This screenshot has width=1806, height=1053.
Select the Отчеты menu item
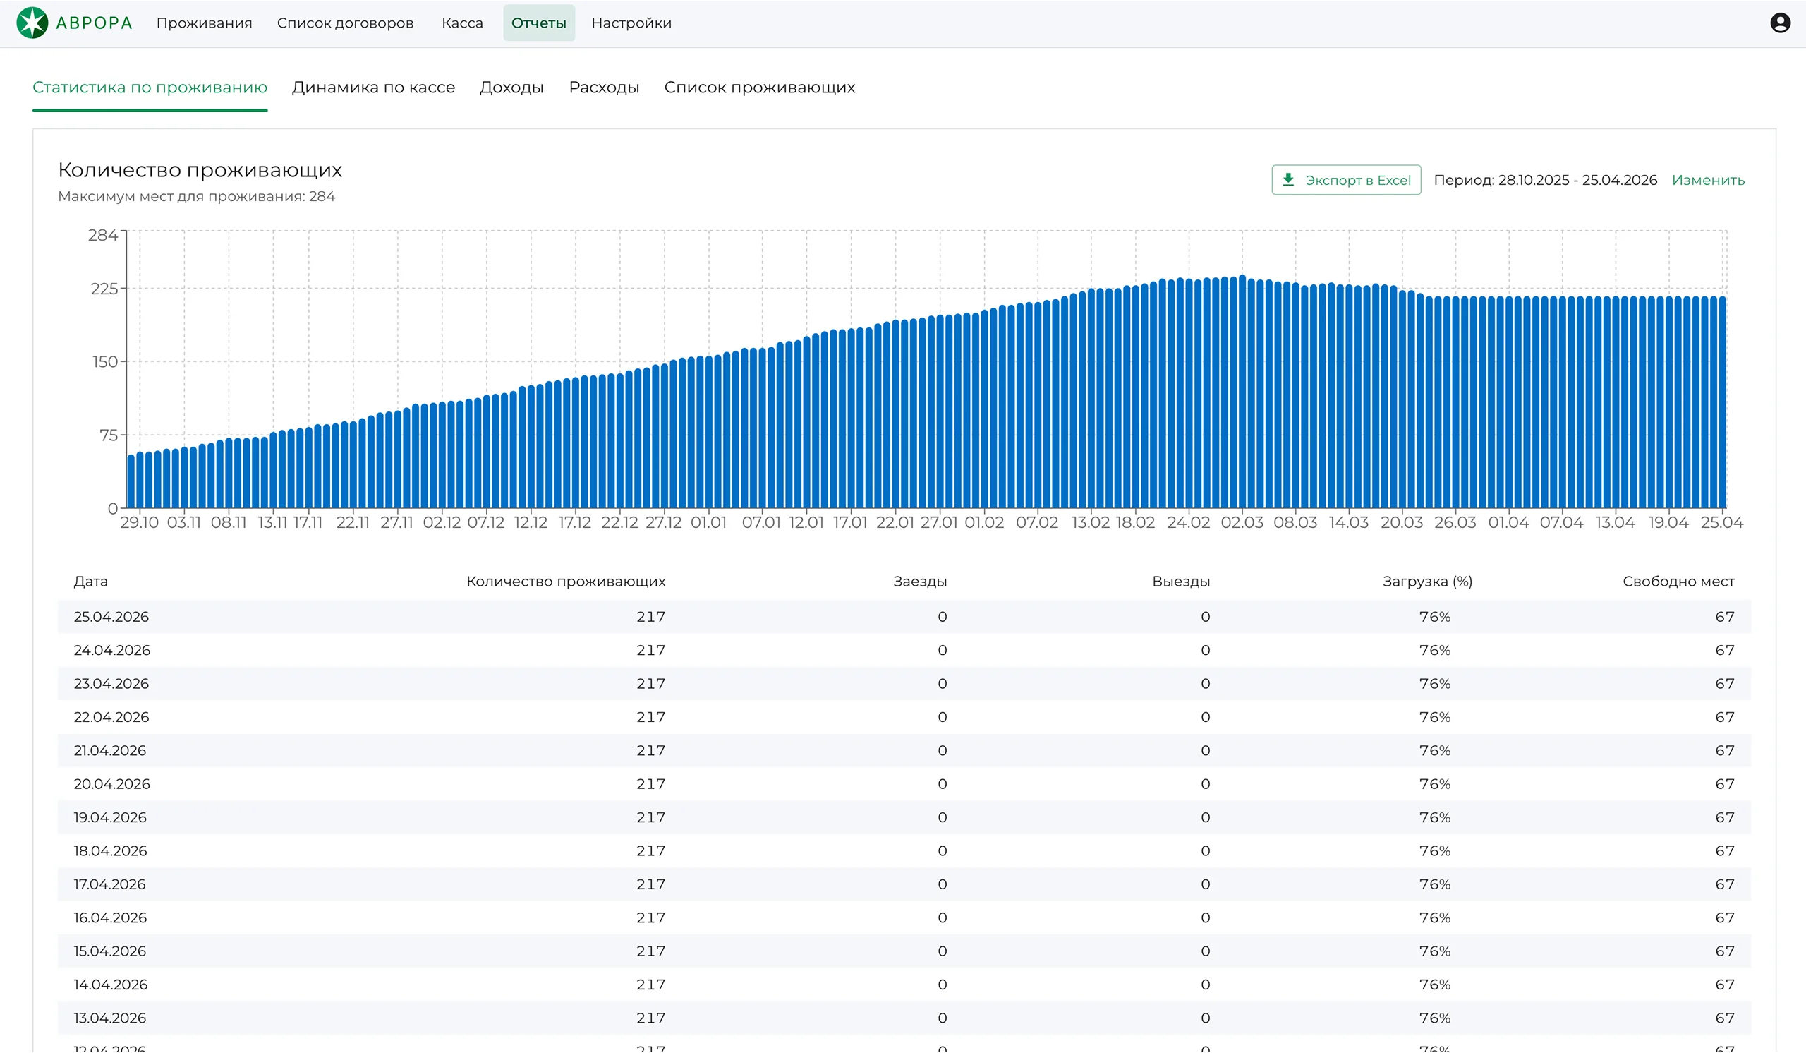coord(539,23)
